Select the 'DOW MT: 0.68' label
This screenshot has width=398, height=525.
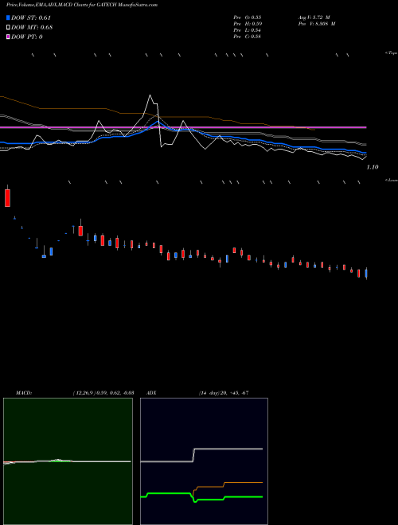[x=32, y=28]
